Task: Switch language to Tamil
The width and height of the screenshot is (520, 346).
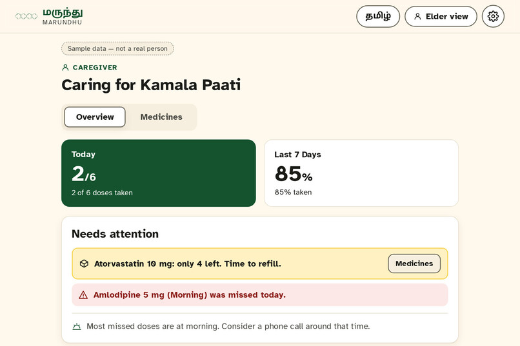Action: (x=378, y=16)
